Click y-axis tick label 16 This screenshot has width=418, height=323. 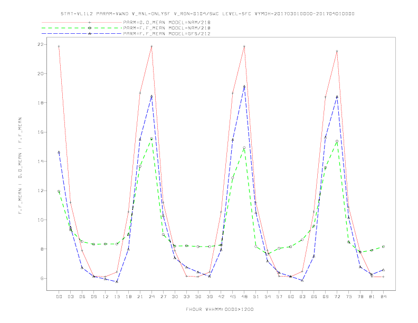point(40,132)
